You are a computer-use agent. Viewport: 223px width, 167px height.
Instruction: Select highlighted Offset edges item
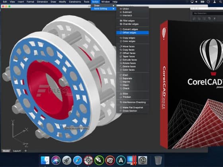133,33
